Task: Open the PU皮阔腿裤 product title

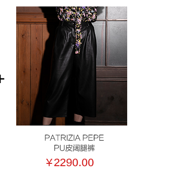Action: pos(74,148)
